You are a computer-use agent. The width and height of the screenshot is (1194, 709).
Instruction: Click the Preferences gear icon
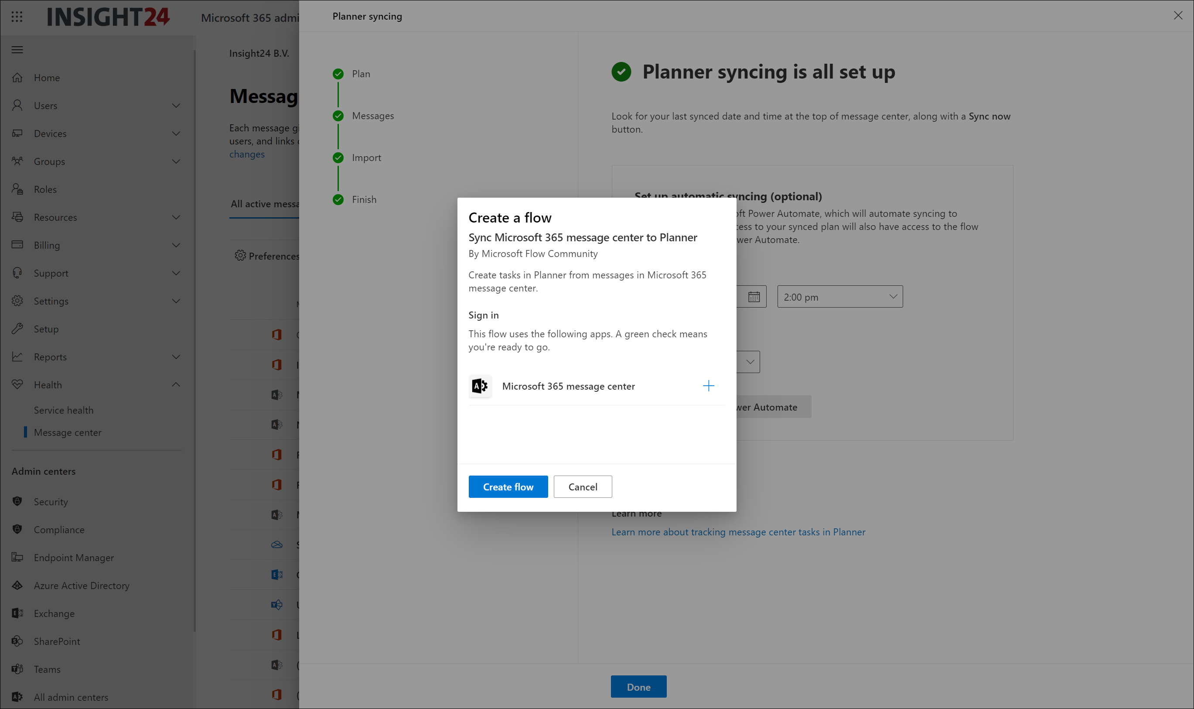pos(240,256)
